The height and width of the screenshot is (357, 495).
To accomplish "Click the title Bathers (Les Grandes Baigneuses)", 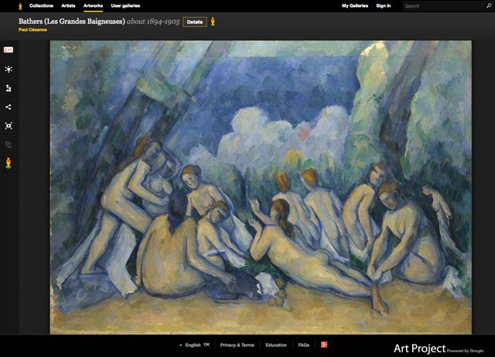I will click(x=72, y=22).
